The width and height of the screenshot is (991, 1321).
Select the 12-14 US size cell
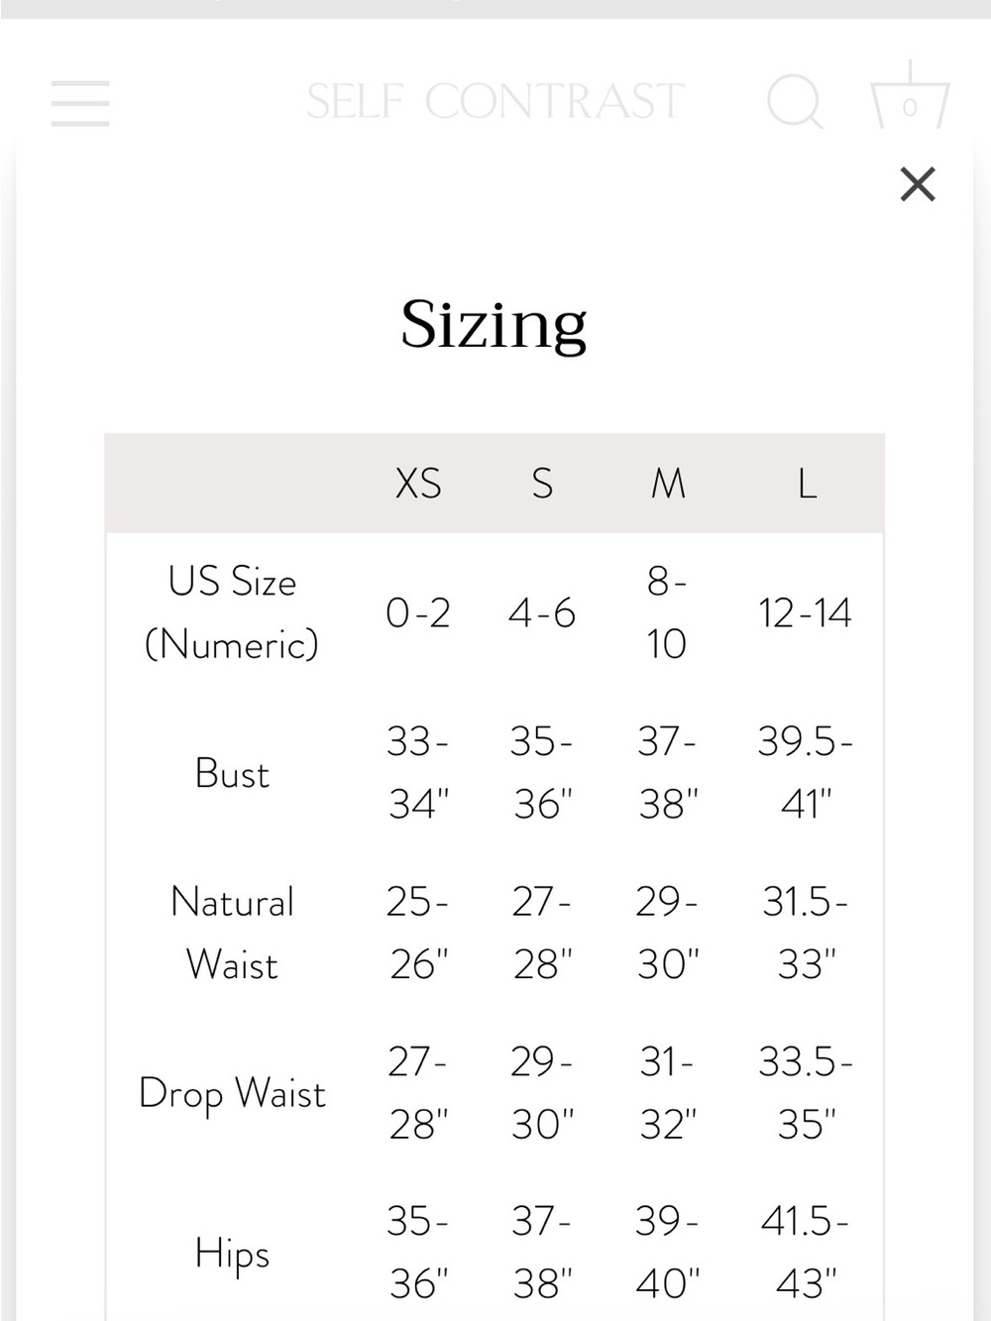pos(805,613)
